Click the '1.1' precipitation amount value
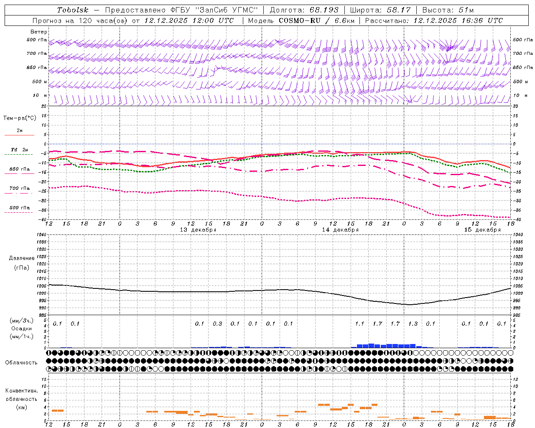Image resolution: width=535 pixels, height=428 pixels. 359,324
